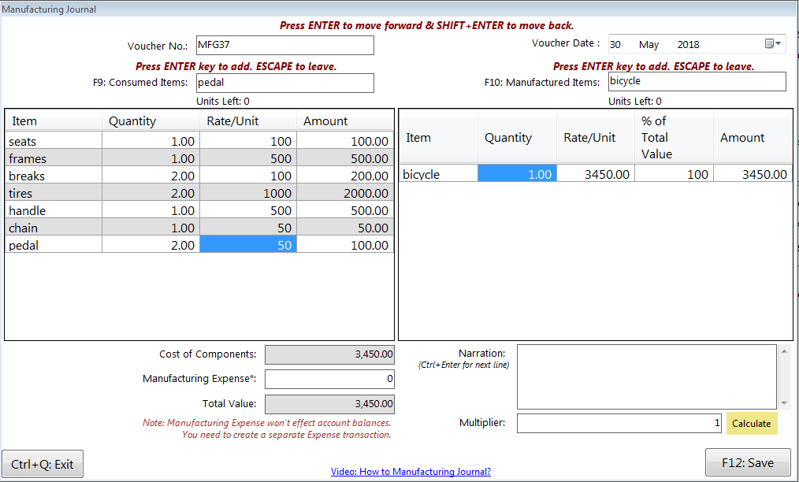Select the pedal row in consumed items
Image resolution: width=799 pixels, height=482 pixels.
click(199, 245)
